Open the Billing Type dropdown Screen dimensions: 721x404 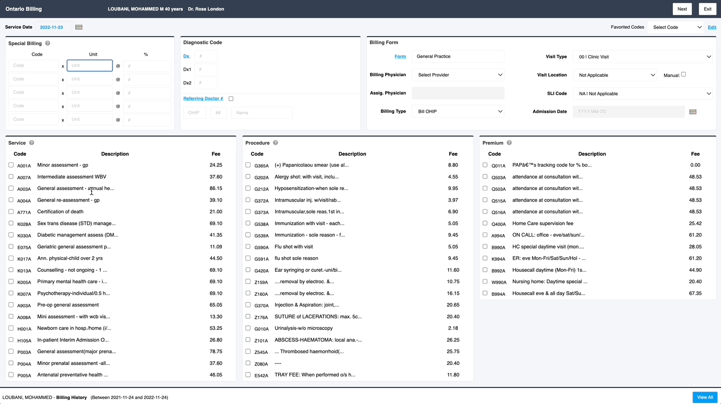point(457,111)
